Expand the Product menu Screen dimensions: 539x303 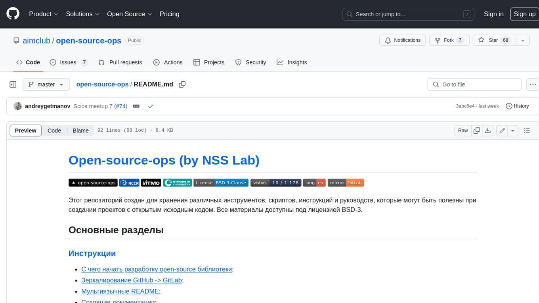coord(44,14)
